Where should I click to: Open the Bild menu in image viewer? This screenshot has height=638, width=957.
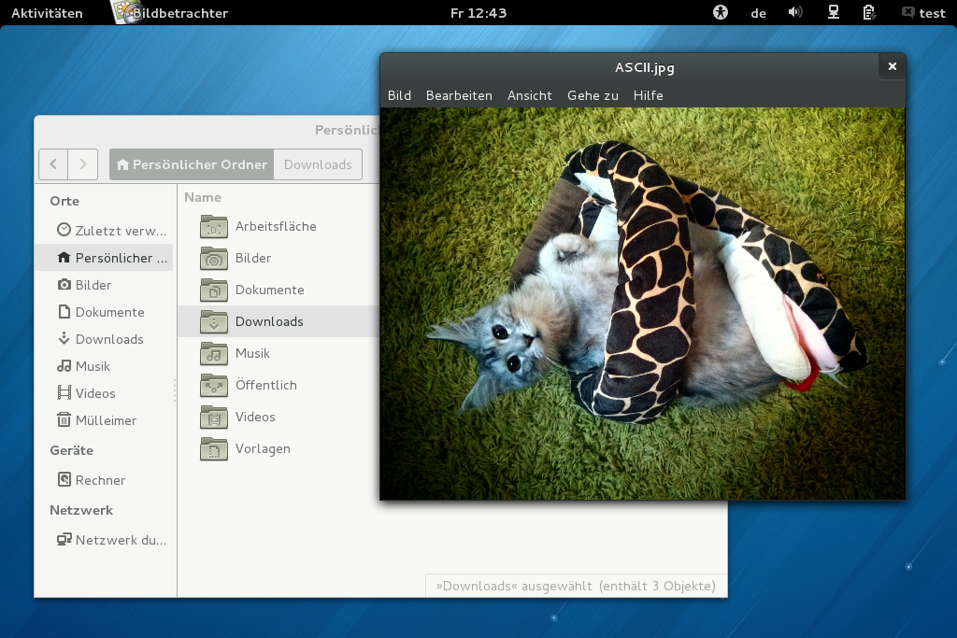coord(399,95)
